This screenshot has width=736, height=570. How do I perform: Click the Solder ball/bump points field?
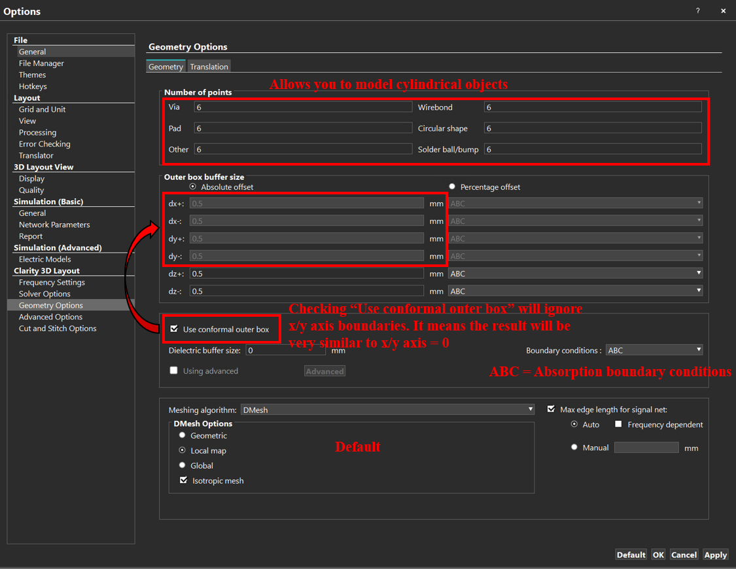point(593,149)
